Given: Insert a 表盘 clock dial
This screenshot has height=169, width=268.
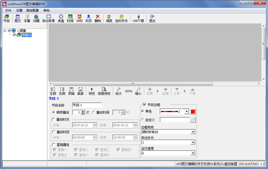Looking at the screenshot, I should (61, 18).
